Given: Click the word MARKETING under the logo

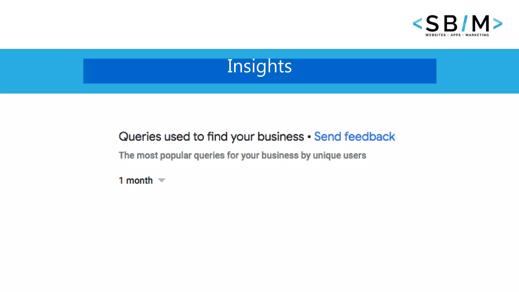Looking at the screenshot, I should [477, 35].
